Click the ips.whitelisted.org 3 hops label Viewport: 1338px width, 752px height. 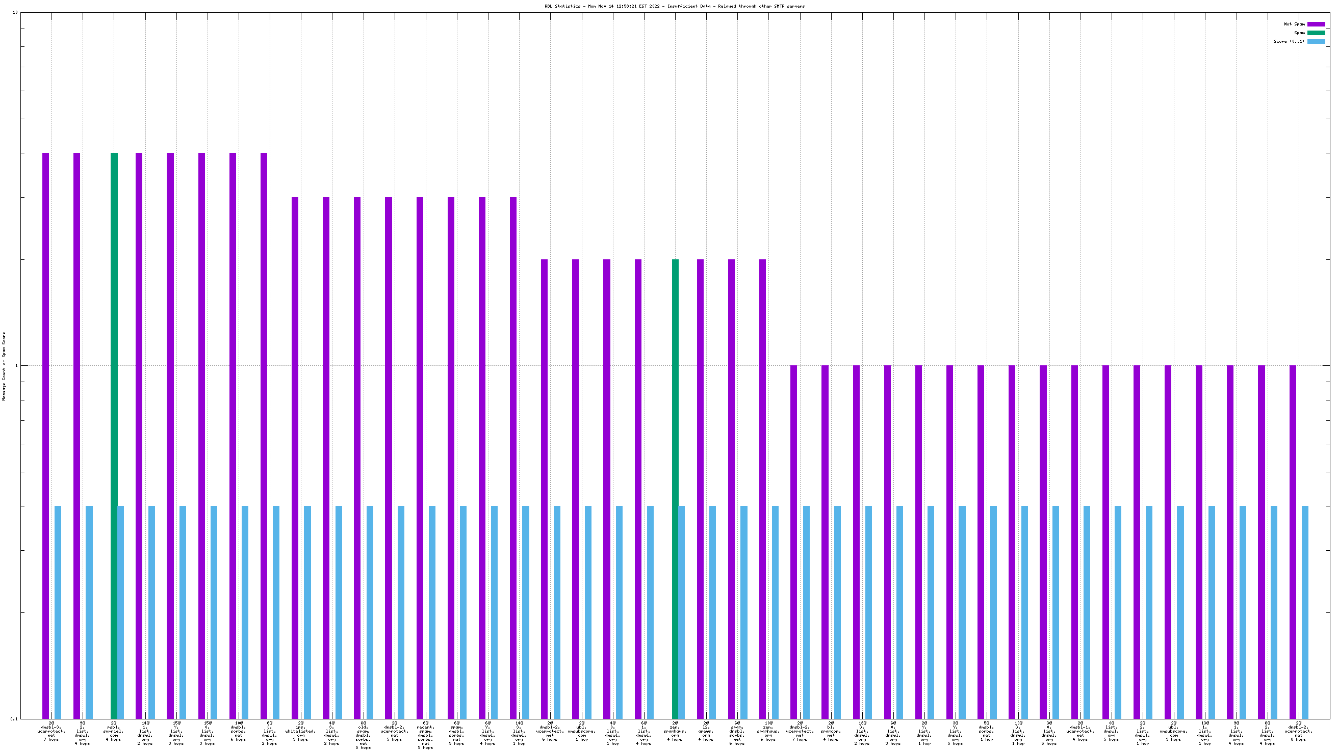300,732
